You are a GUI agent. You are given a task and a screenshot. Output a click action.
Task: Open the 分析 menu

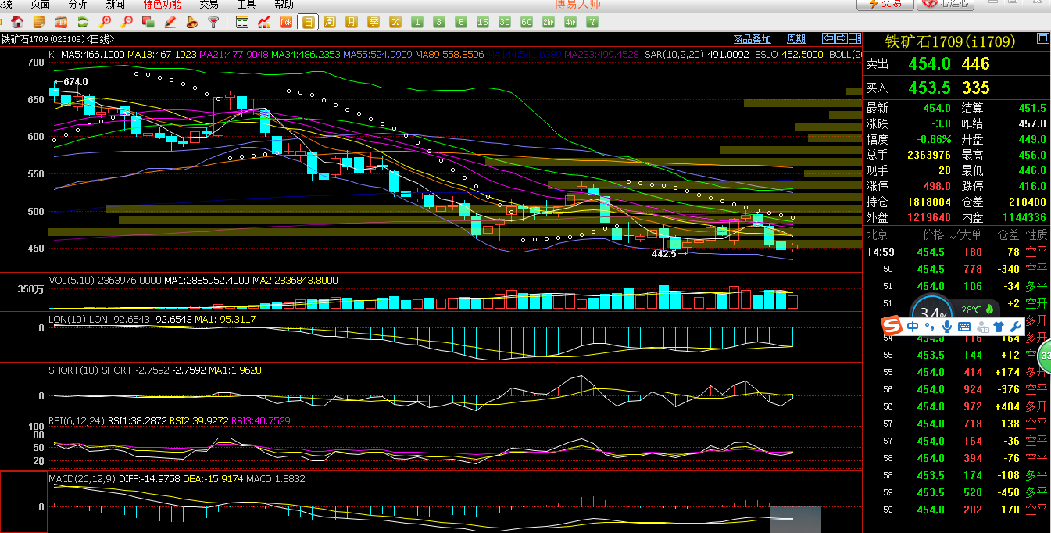pos(78,5)
